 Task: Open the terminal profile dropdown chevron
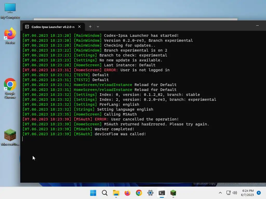[98, 27]
